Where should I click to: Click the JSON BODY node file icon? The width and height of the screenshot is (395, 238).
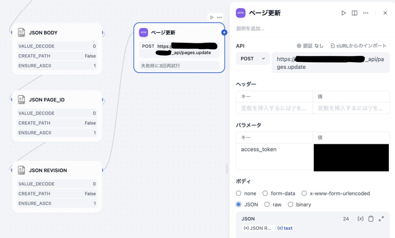tap(21, 32)
